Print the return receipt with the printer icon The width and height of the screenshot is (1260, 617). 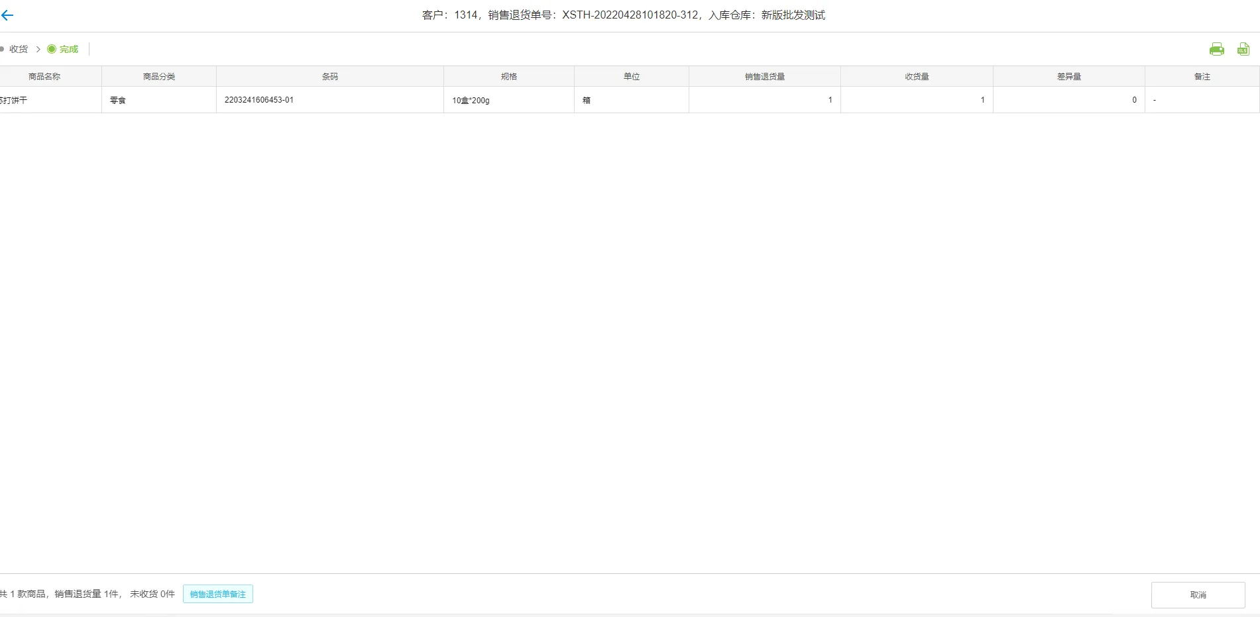[x=1216, y=49]
